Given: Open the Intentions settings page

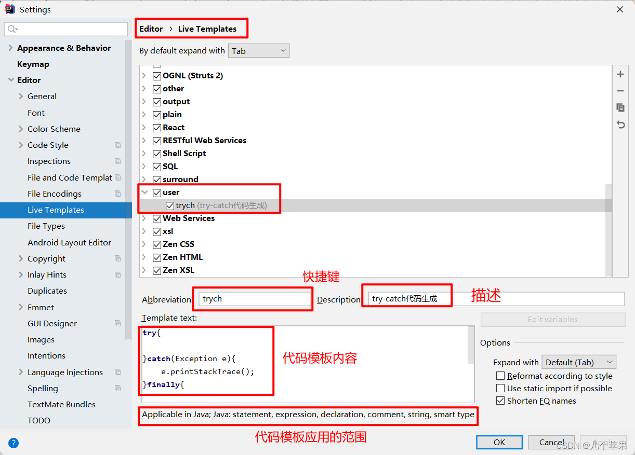Looking at the screenshot, I should (46, 356).
